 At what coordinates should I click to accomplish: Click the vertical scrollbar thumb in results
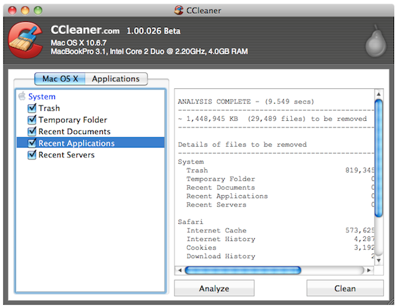[379, 158]
